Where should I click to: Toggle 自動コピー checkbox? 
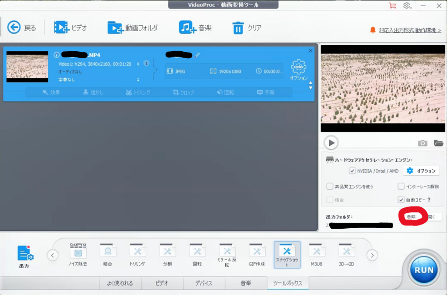[401, 200]
